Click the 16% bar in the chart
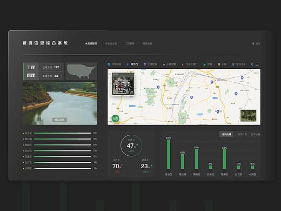281x211 pixels. tap(252, 167)
